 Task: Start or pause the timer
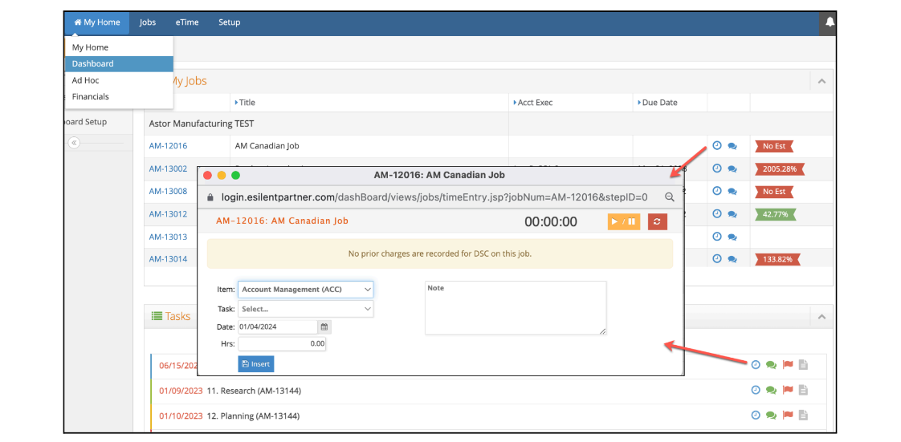click(623, 221)
